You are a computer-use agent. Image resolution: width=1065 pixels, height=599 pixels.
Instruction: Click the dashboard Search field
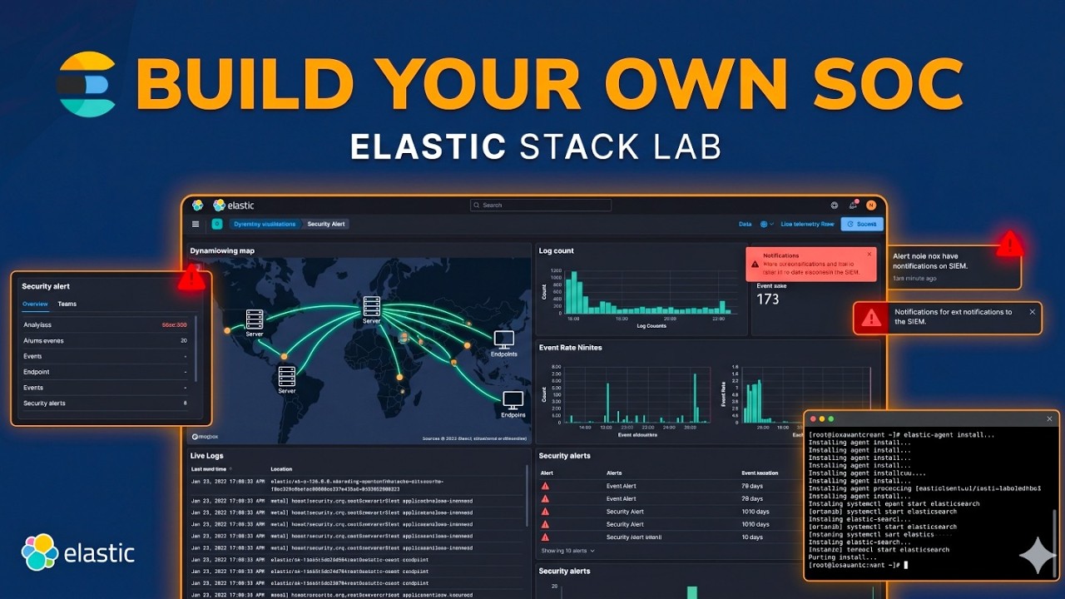[x=541, y=205]
